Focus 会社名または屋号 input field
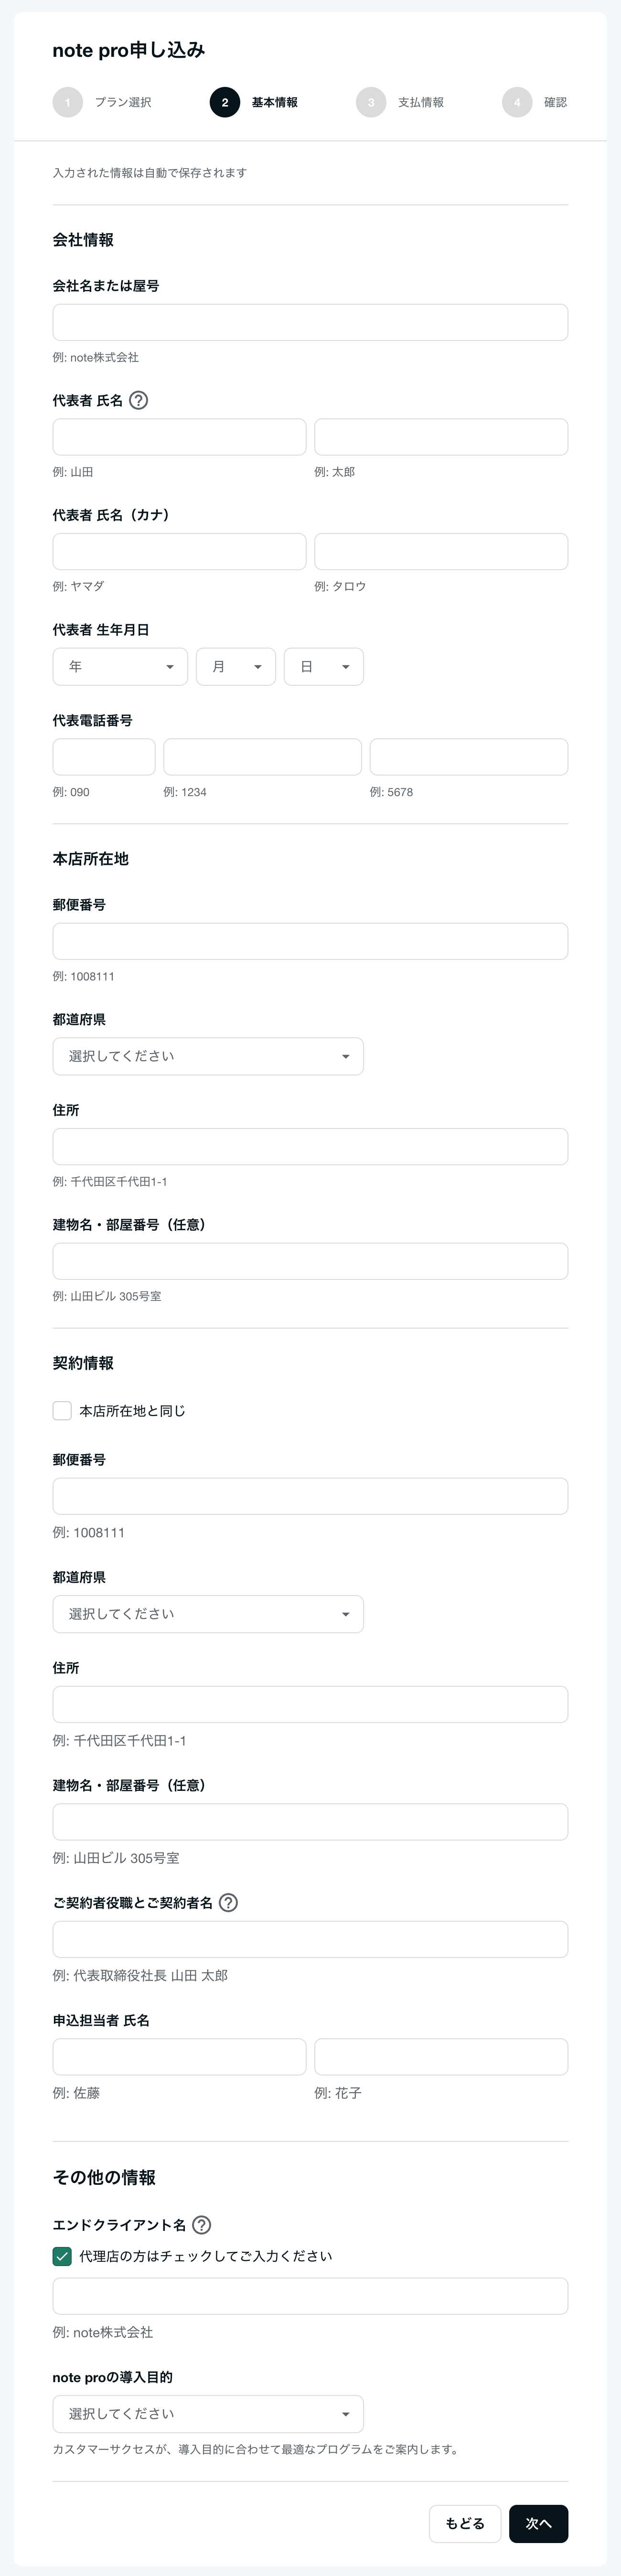621x2576 pixels. pos(310,322)
